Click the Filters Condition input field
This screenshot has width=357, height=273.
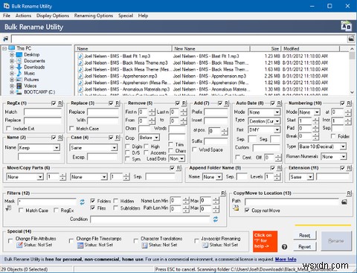coord(150,219)
